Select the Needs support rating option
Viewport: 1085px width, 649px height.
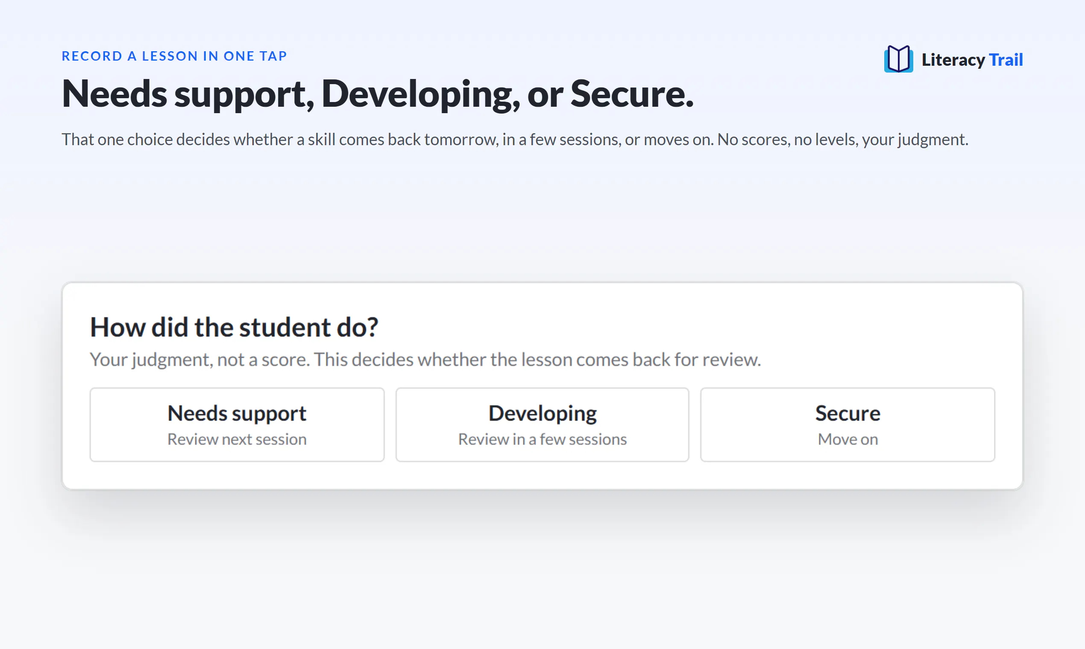coord(237,424)
